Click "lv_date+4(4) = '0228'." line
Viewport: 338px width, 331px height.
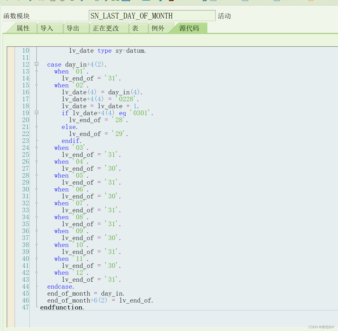pos(100,99)
